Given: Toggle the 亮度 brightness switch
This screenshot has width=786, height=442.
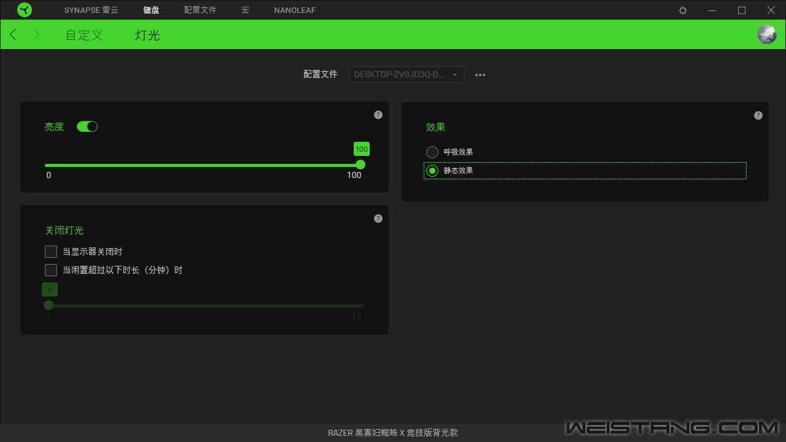Looking at the screenshot, I should [87, 126].
